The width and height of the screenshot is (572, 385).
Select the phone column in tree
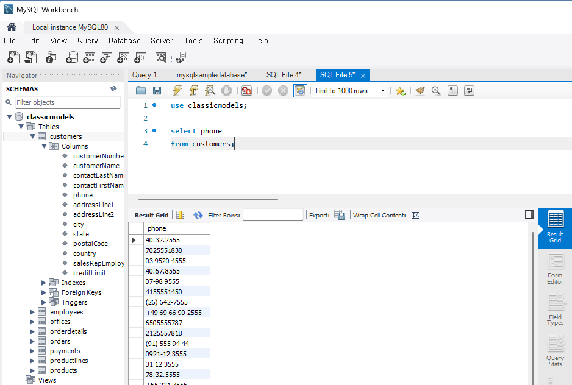tap(83, 195)
